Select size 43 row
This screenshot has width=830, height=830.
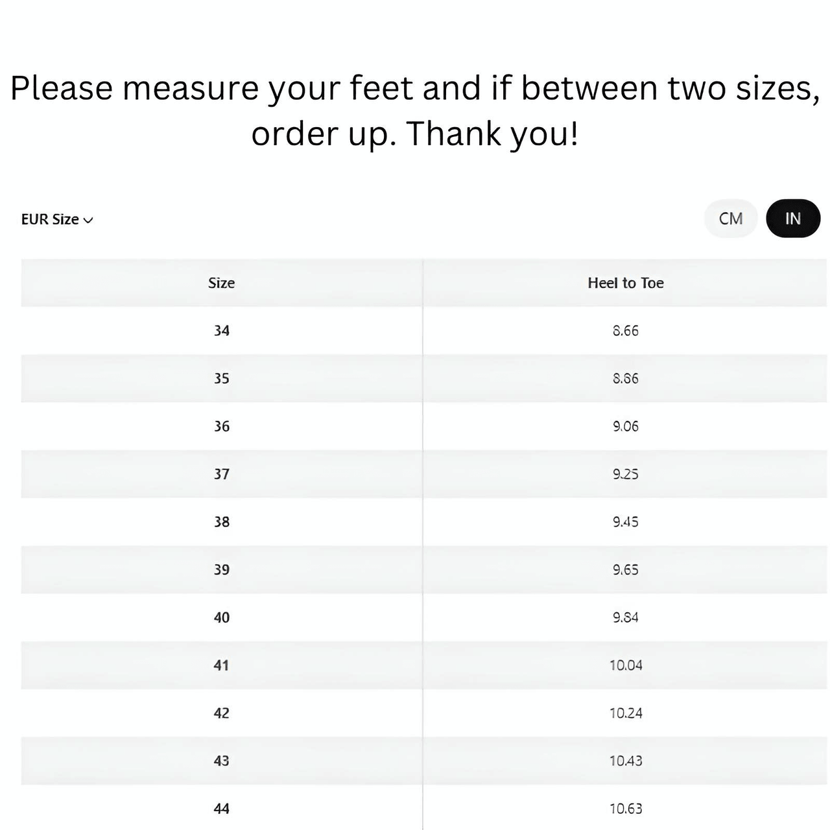click(x=222, y=761)
